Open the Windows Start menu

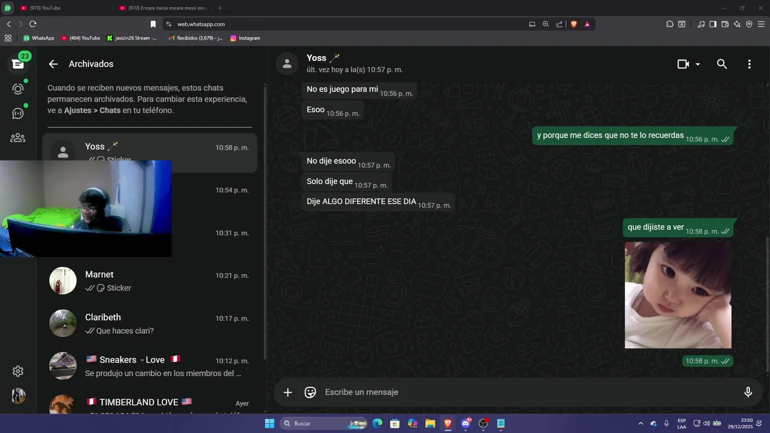coord(269,423)
